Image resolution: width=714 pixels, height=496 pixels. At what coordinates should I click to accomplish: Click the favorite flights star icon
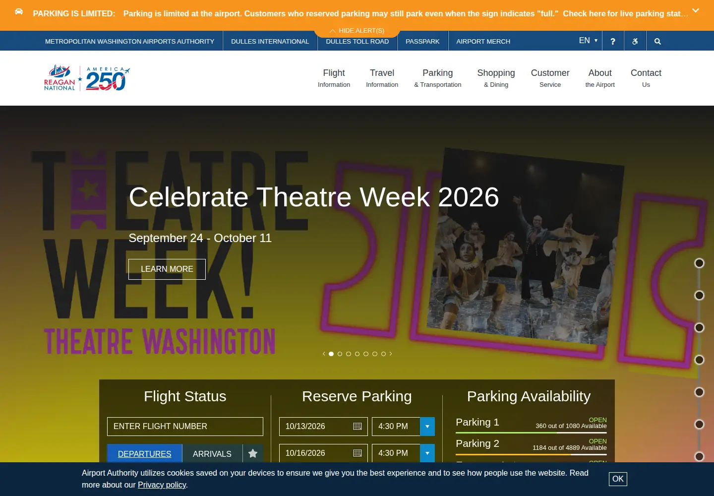tap(253, 453)
